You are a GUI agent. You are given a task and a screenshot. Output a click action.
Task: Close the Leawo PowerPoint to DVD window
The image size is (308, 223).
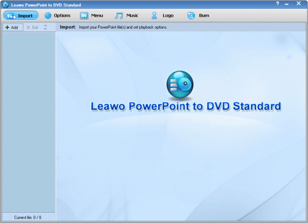pyautogui.click(x=298, y=3)
